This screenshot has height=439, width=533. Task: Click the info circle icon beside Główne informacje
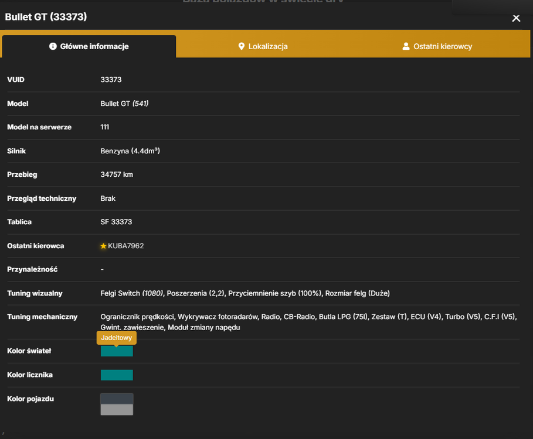[53, 46]
